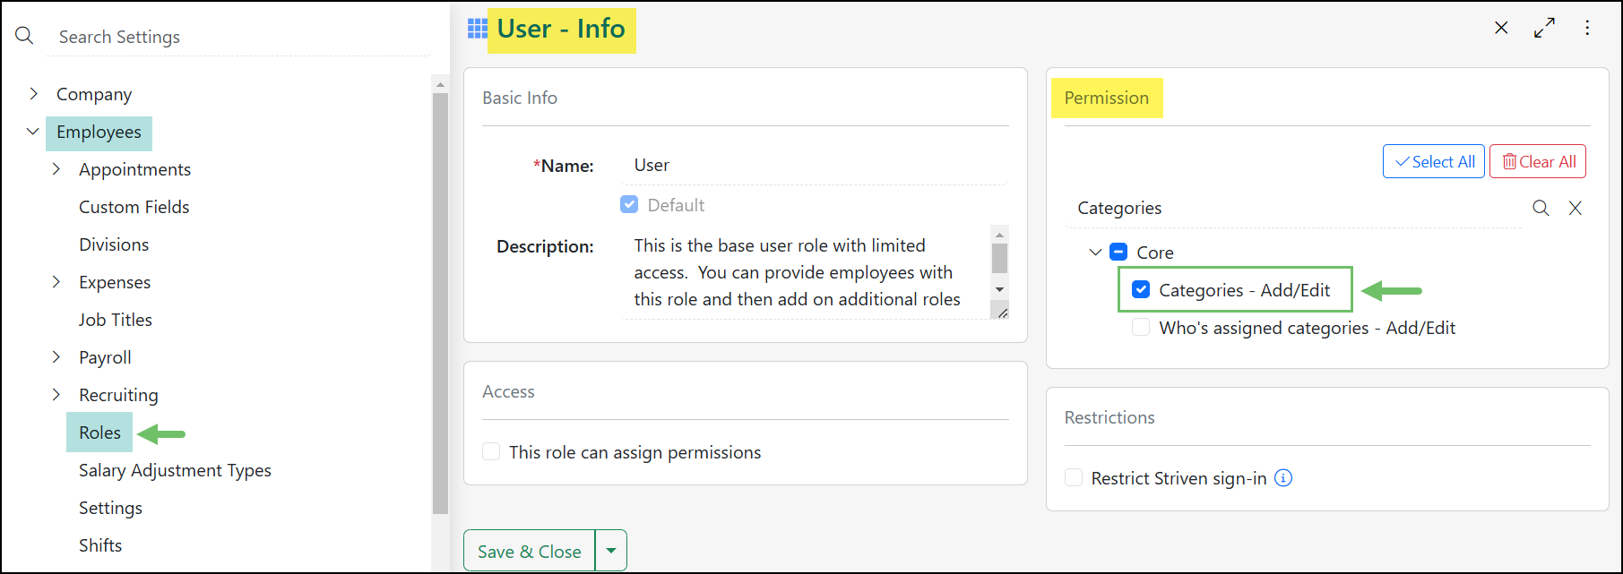Viewport: 1623px width, 574px height.
Task: Click the Employees menu label
Action: click(99, 133)
